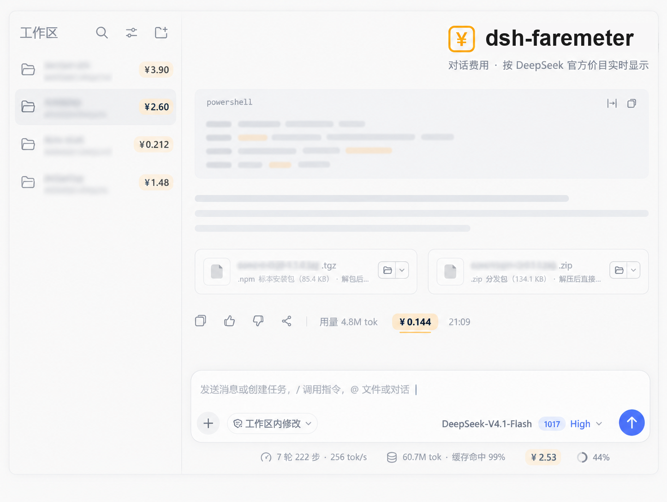Open the .zip file attachment icon
667x502 pixels.
[450, 272]
